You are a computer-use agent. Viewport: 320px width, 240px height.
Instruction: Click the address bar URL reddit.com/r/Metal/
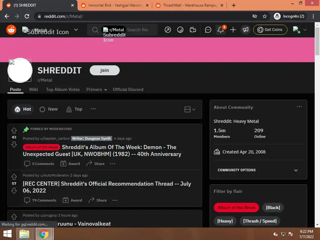coord(63,16)
